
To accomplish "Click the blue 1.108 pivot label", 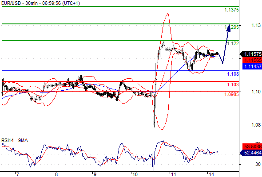I will pos(233,74).
